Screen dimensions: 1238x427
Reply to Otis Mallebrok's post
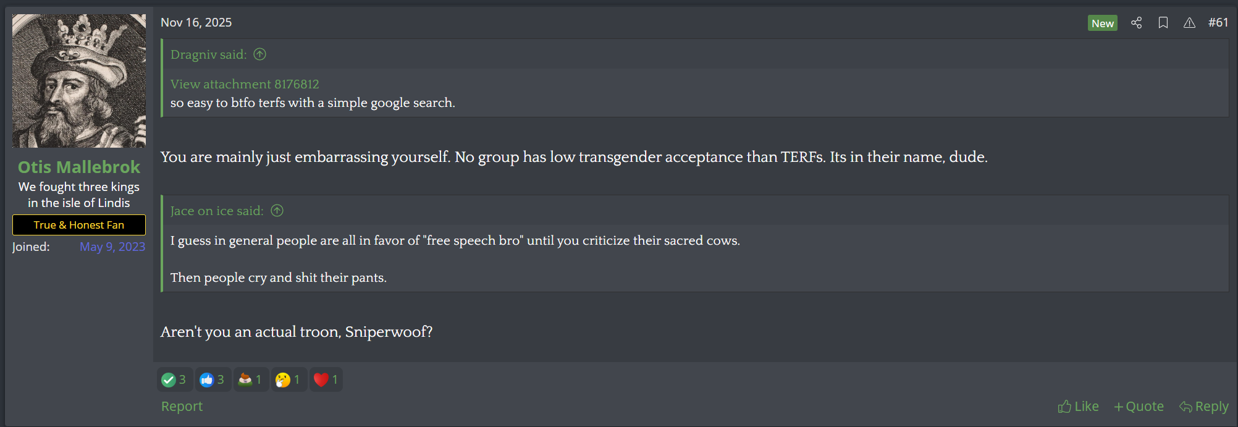1203,406
